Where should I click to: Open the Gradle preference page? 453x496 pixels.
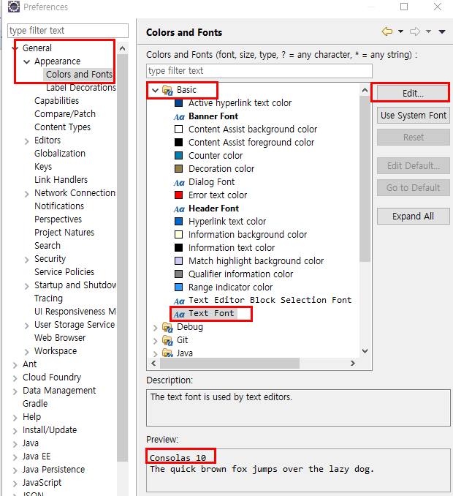coord(35,404)
